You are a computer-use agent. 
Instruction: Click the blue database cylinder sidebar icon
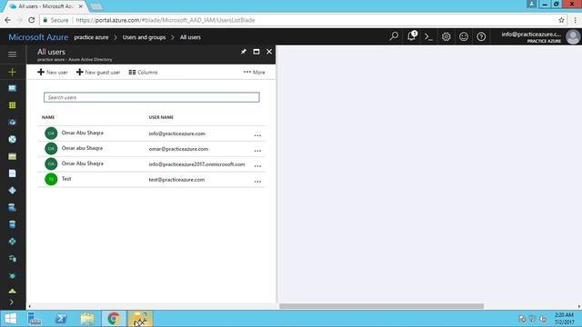(x=12, y=224)
